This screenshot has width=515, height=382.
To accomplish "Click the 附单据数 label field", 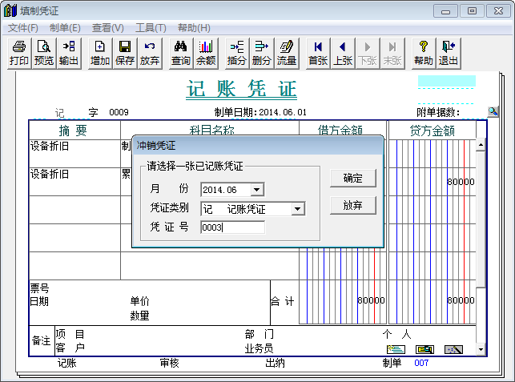I will 438,112.
